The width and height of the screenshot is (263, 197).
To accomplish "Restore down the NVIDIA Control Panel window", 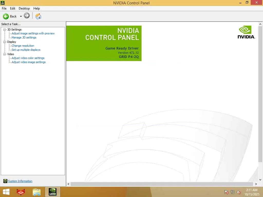I will [x=247, y=3].
